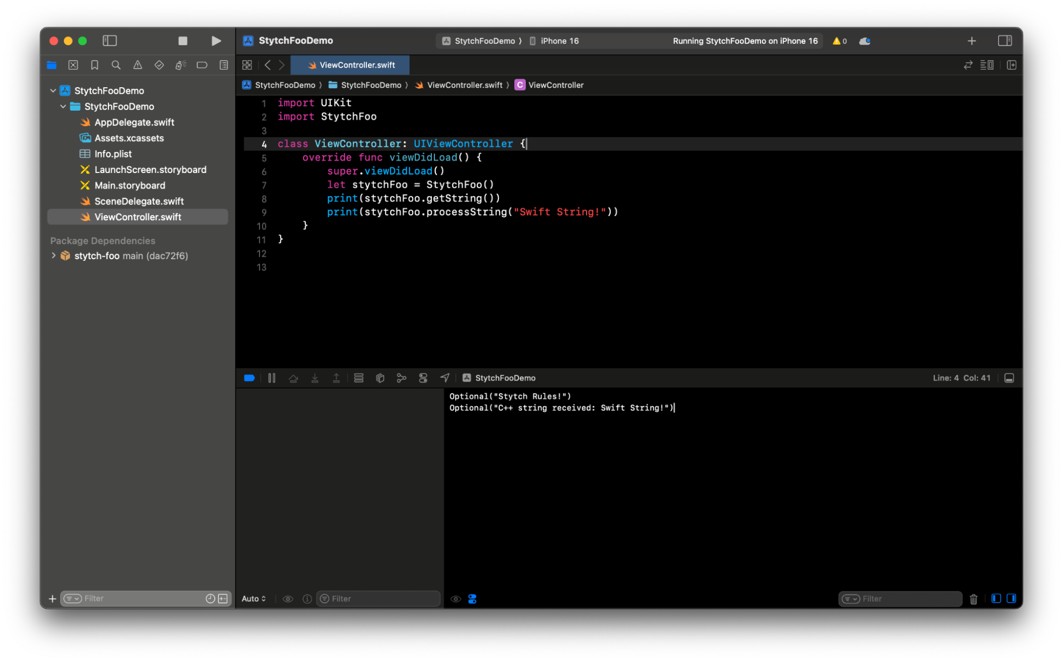Enable code review arrows icon
The image size is (1063, 662).
coord(968,65)
